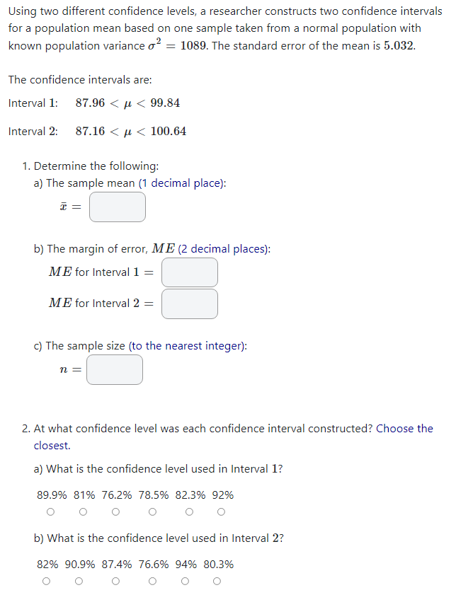This screenshot has height=595, width=456.
Task: Choose the 90.9% radio button
Action: pos(79,580)
